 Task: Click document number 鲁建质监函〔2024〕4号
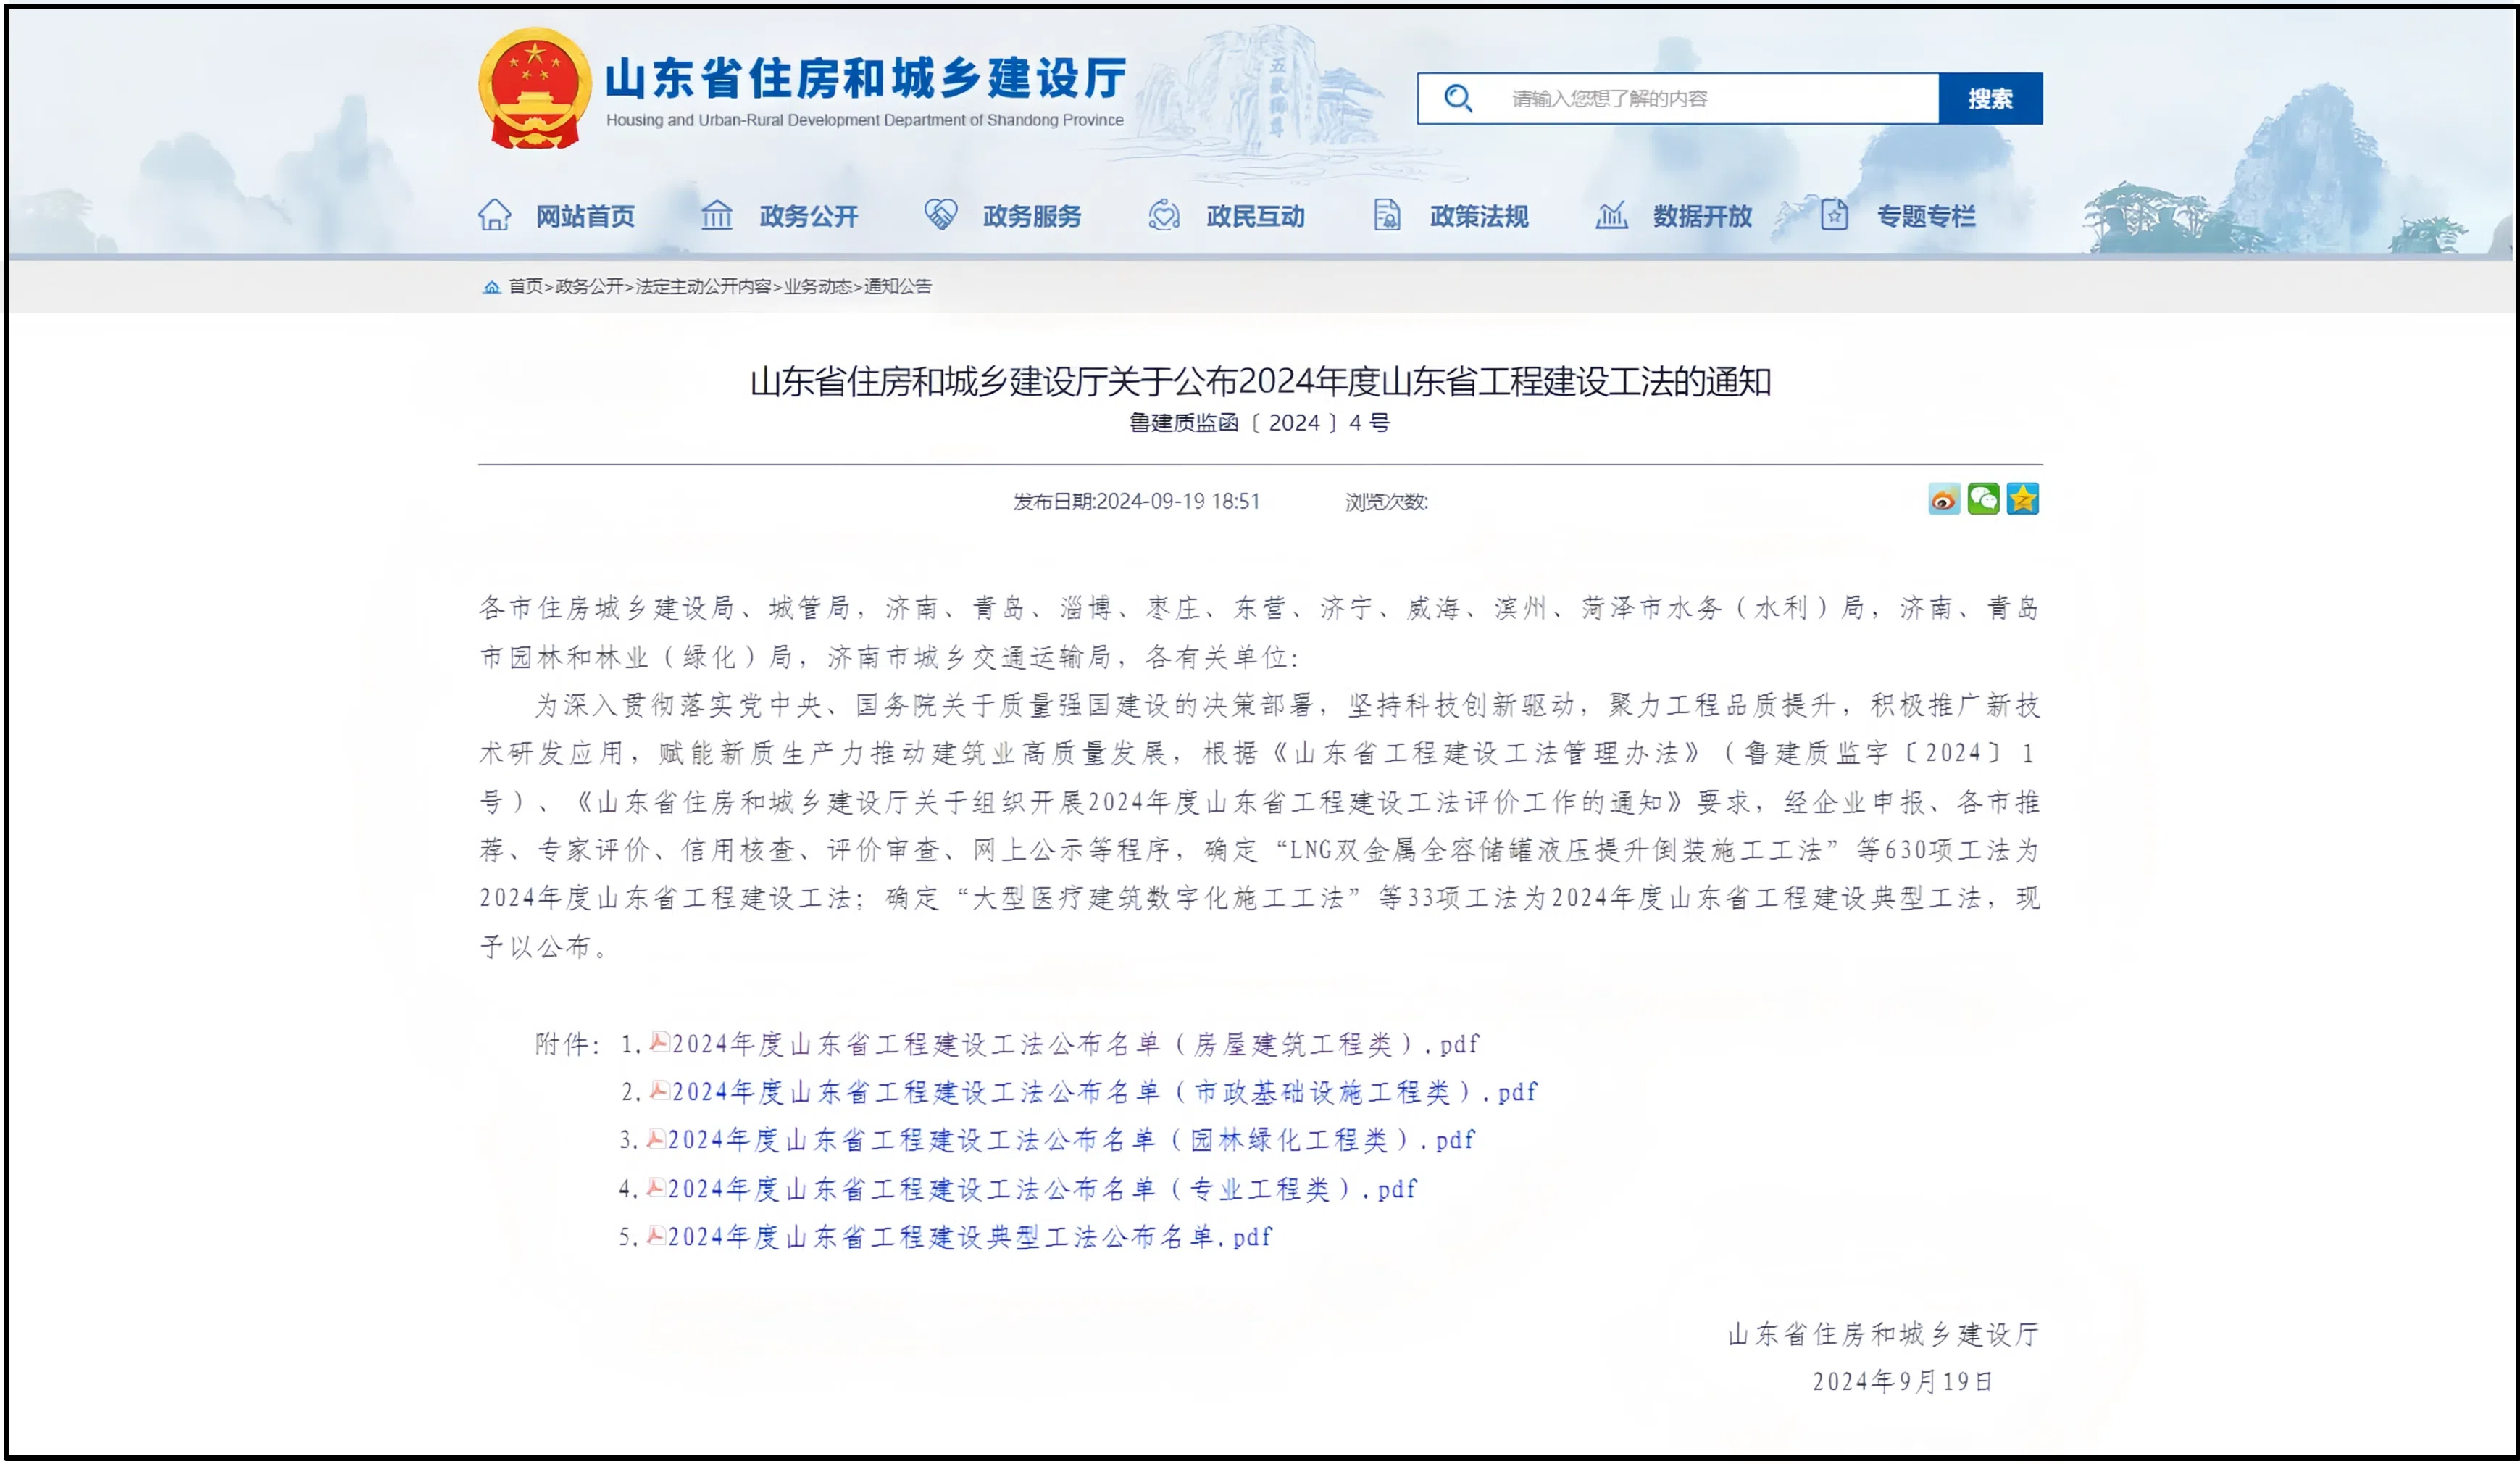[x=1260, y=423]
